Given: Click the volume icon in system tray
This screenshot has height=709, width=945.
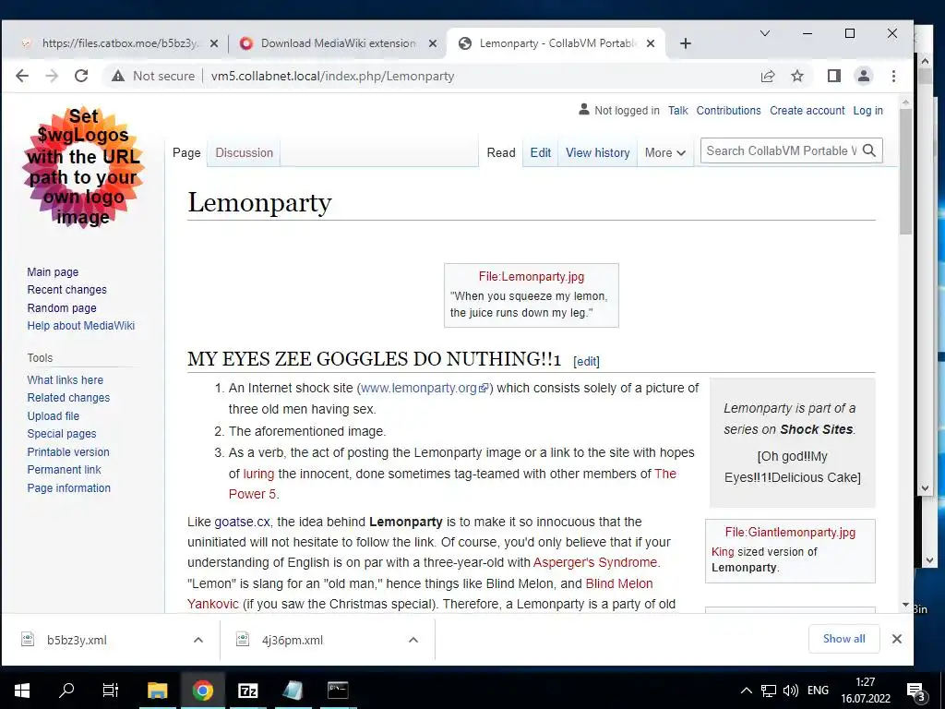Looking at the screenshot, I should tap(790, 691).
